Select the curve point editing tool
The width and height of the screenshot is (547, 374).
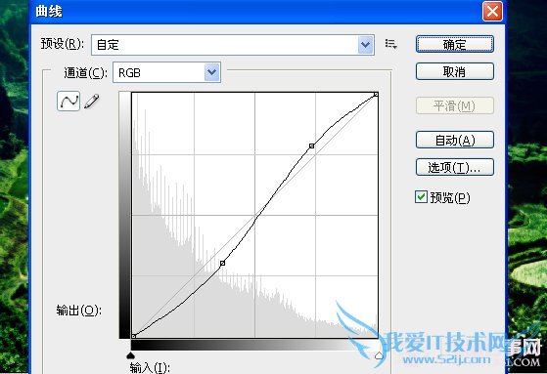(x=68, y=102)
